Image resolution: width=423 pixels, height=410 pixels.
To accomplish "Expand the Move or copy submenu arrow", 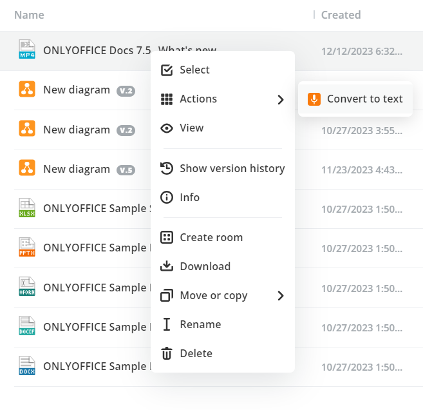I will [x=281, y=296].
